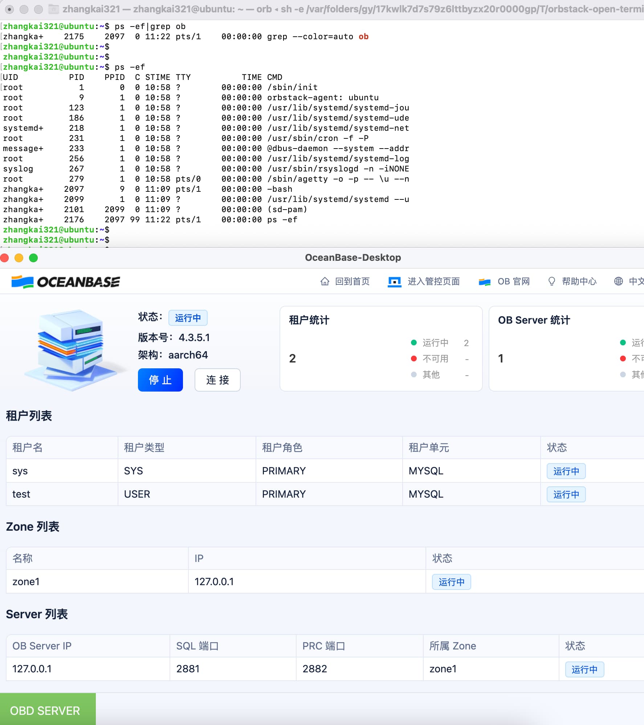Click the OceanBase logo in header

click(66, 282)
